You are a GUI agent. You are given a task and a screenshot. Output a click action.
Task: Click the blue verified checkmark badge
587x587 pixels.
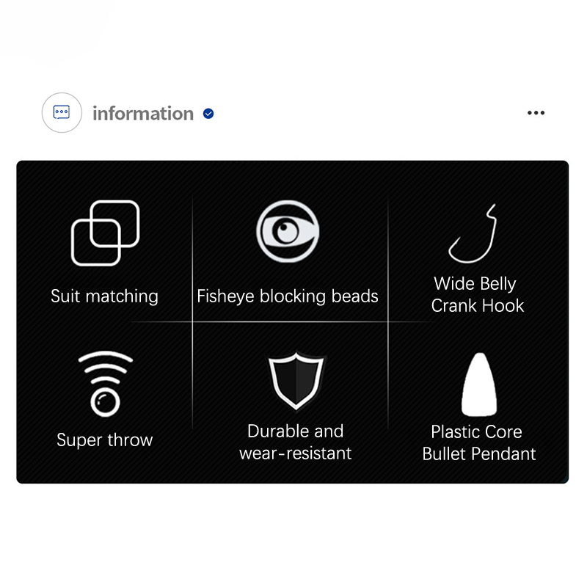point(208,114)
